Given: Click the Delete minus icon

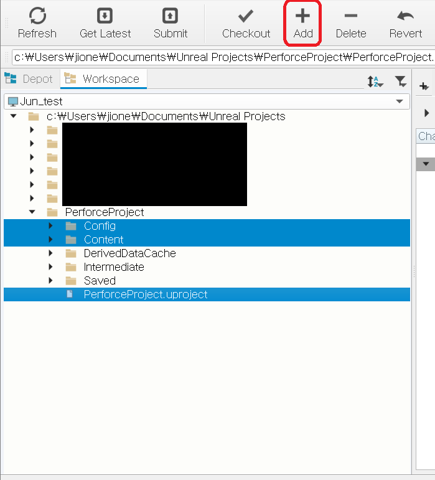Looking at the screenshot, I should (350, 16).
